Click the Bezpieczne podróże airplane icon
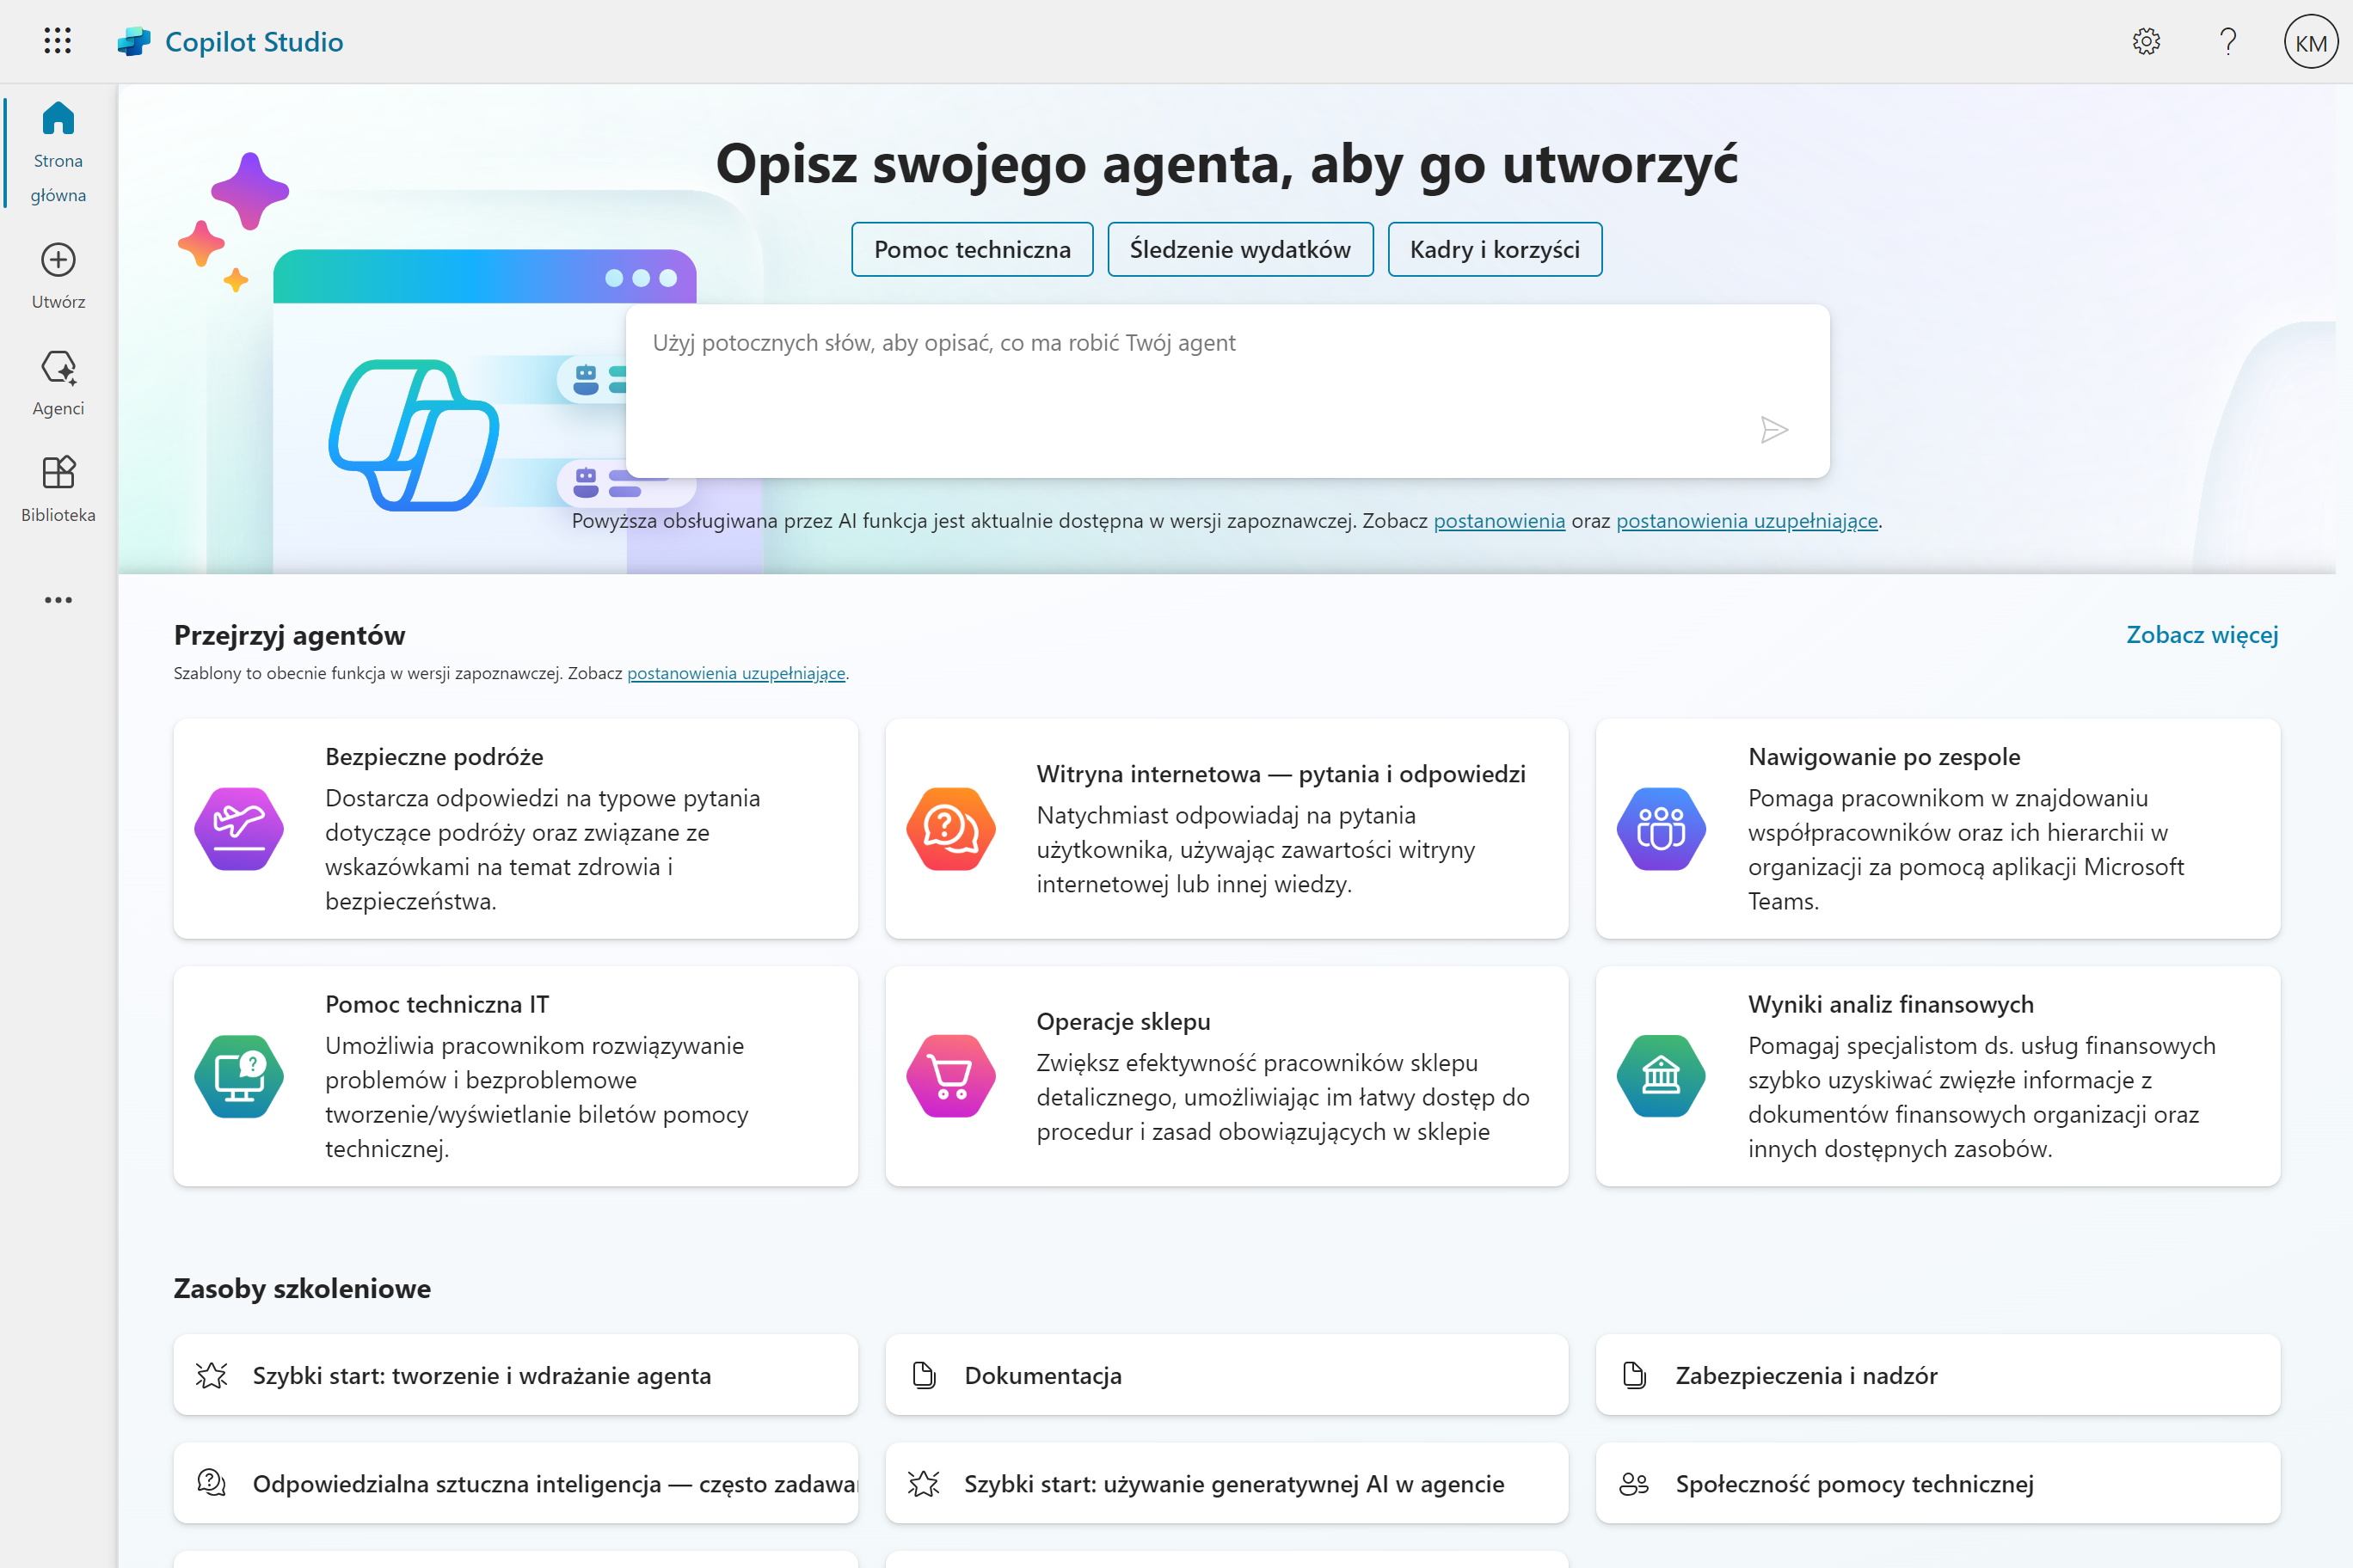2353x1568 pixels. 239,829
